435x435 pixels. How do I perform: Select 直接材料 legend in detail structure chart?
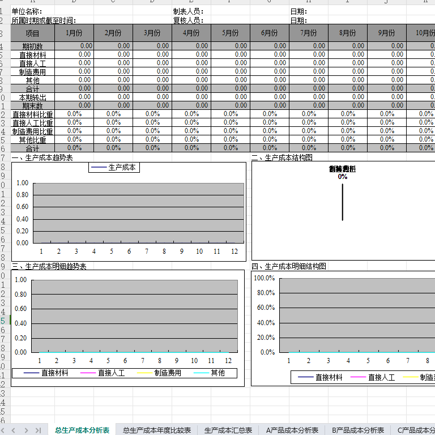coord(320,377)
